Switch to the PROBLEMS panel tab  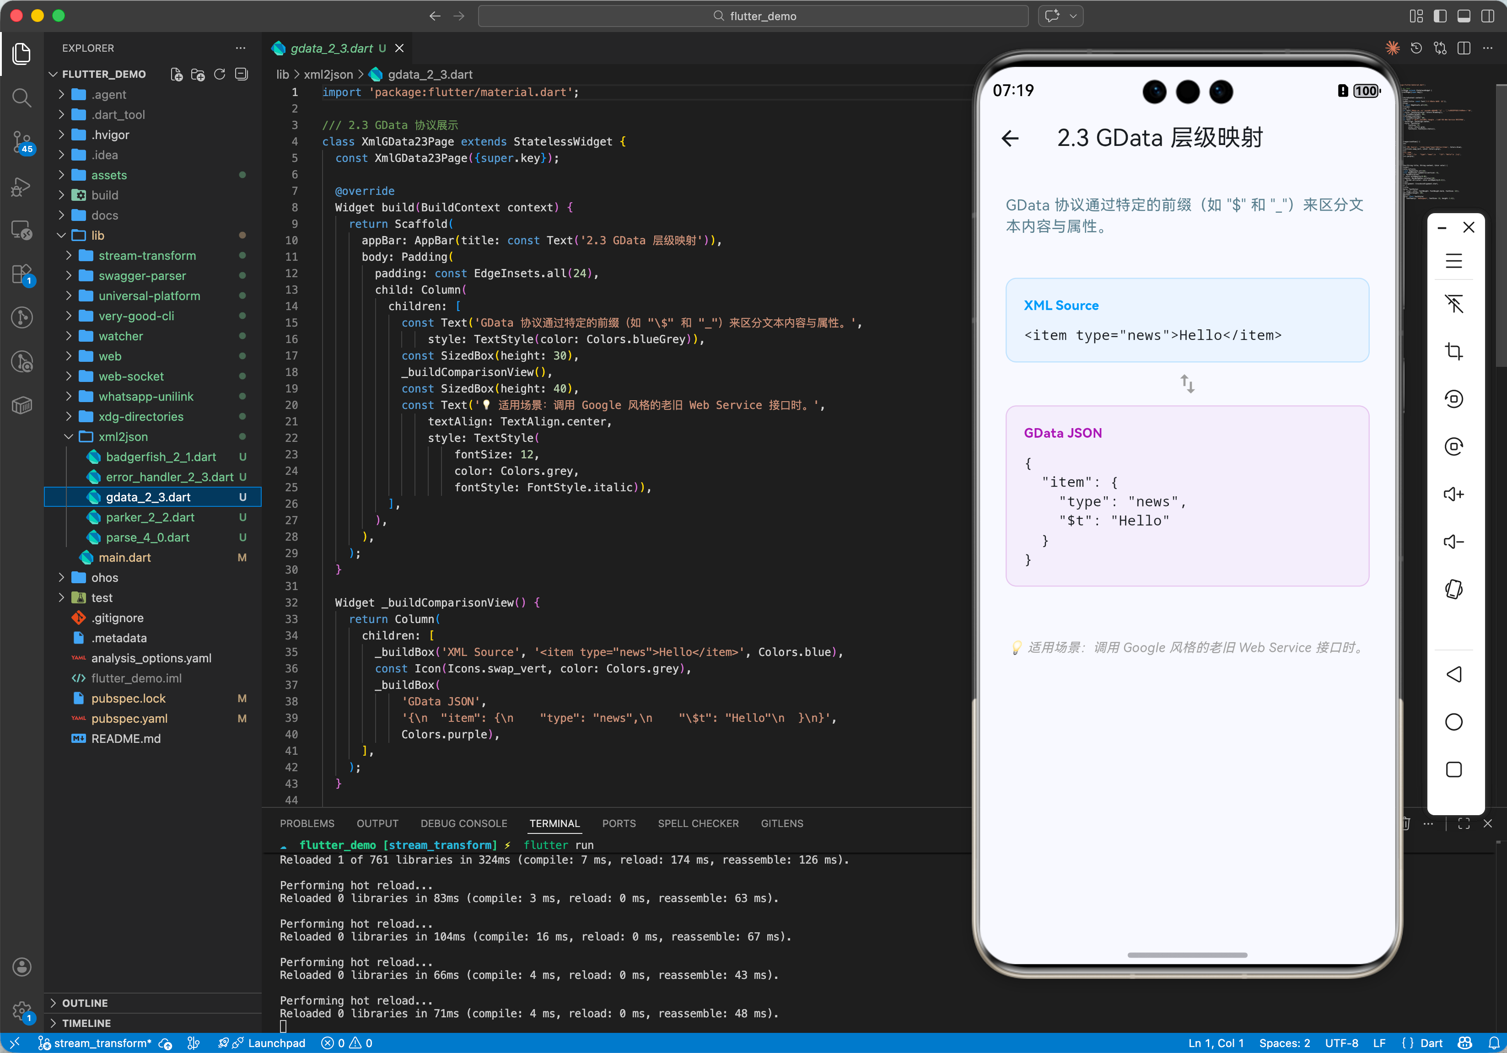pyautogui.click(x=307, y=823)
